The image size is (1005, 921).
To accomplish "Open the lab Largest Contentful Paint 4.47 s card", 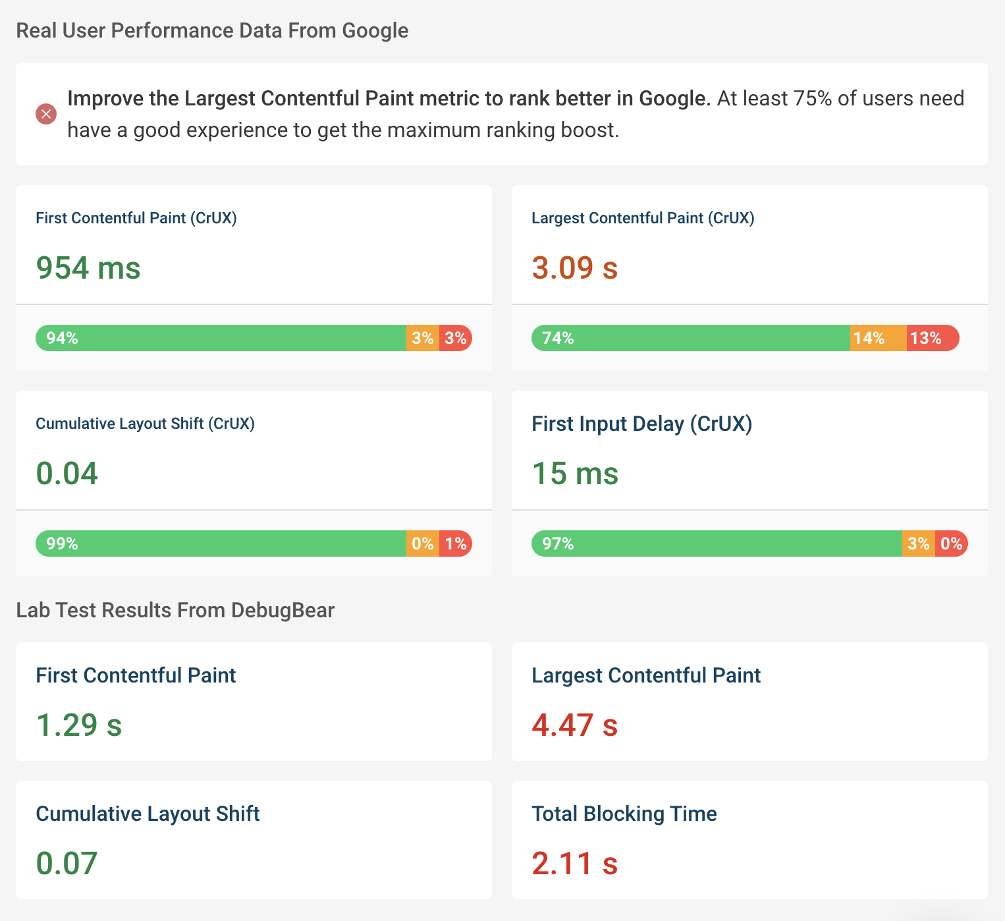I will click(749, 702).
